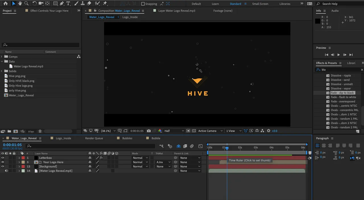Viewport: 364px width, 200px height.
Task: Select the Camera tool
Action: (x=41, y=3)
